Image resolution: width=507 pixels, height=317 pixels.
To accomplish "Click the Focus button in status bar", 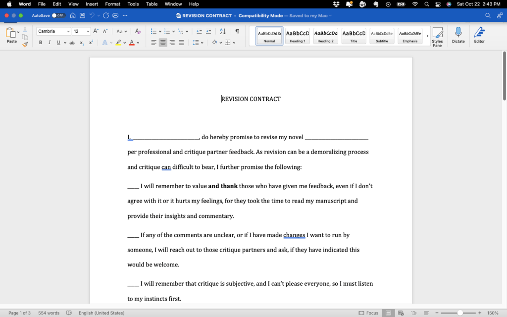I will click(369, 313).
